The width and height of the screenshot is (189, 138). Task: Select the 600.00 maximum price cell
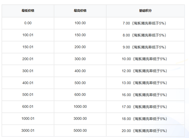click(80, 95)
